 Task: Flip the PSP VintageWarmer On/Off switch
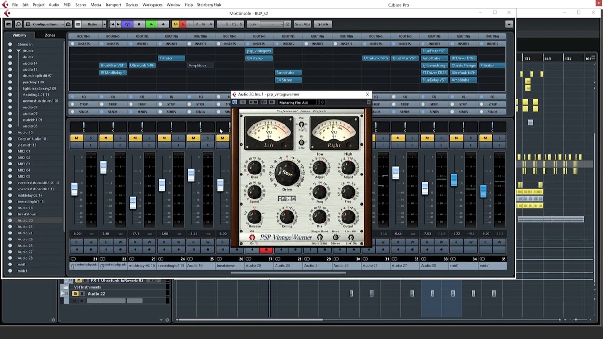(x=252, y=237)
